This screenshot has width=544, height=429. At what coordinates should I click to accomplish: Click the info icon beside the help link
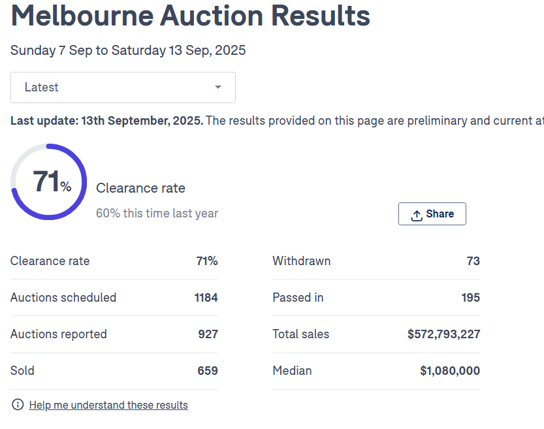coord(18,405)
